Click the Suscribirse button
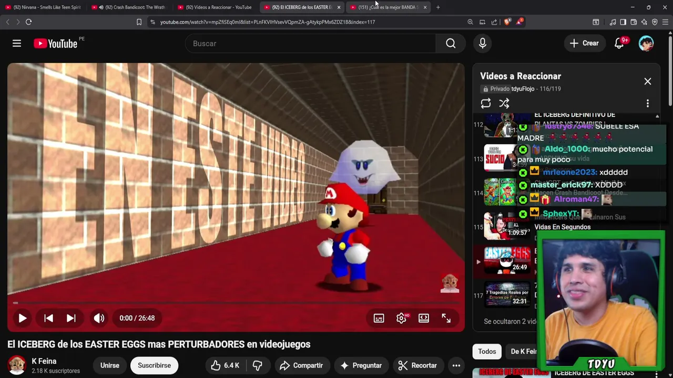 click(154, 365)
